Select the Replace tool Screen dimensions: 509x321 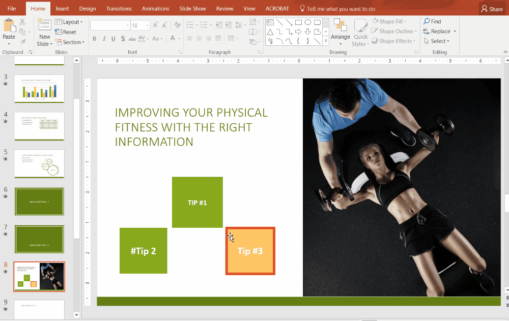(439, 31)
